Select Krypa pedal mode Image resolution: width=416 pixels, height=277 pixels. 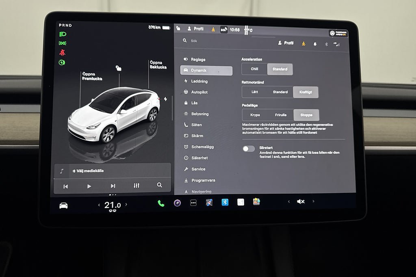(255, 115)
